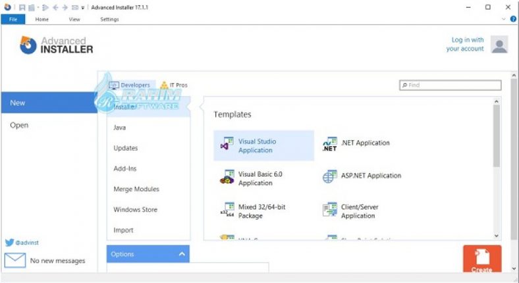The height and width of the screenshot is (283, 519).
Task: Click the outer page scroll down arrow
Action: (514, 269)
